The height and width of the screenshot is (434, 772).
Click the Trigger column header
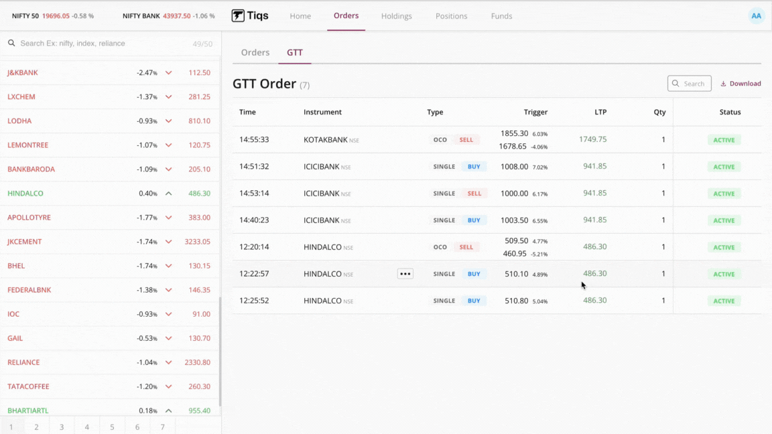[535, 113]
